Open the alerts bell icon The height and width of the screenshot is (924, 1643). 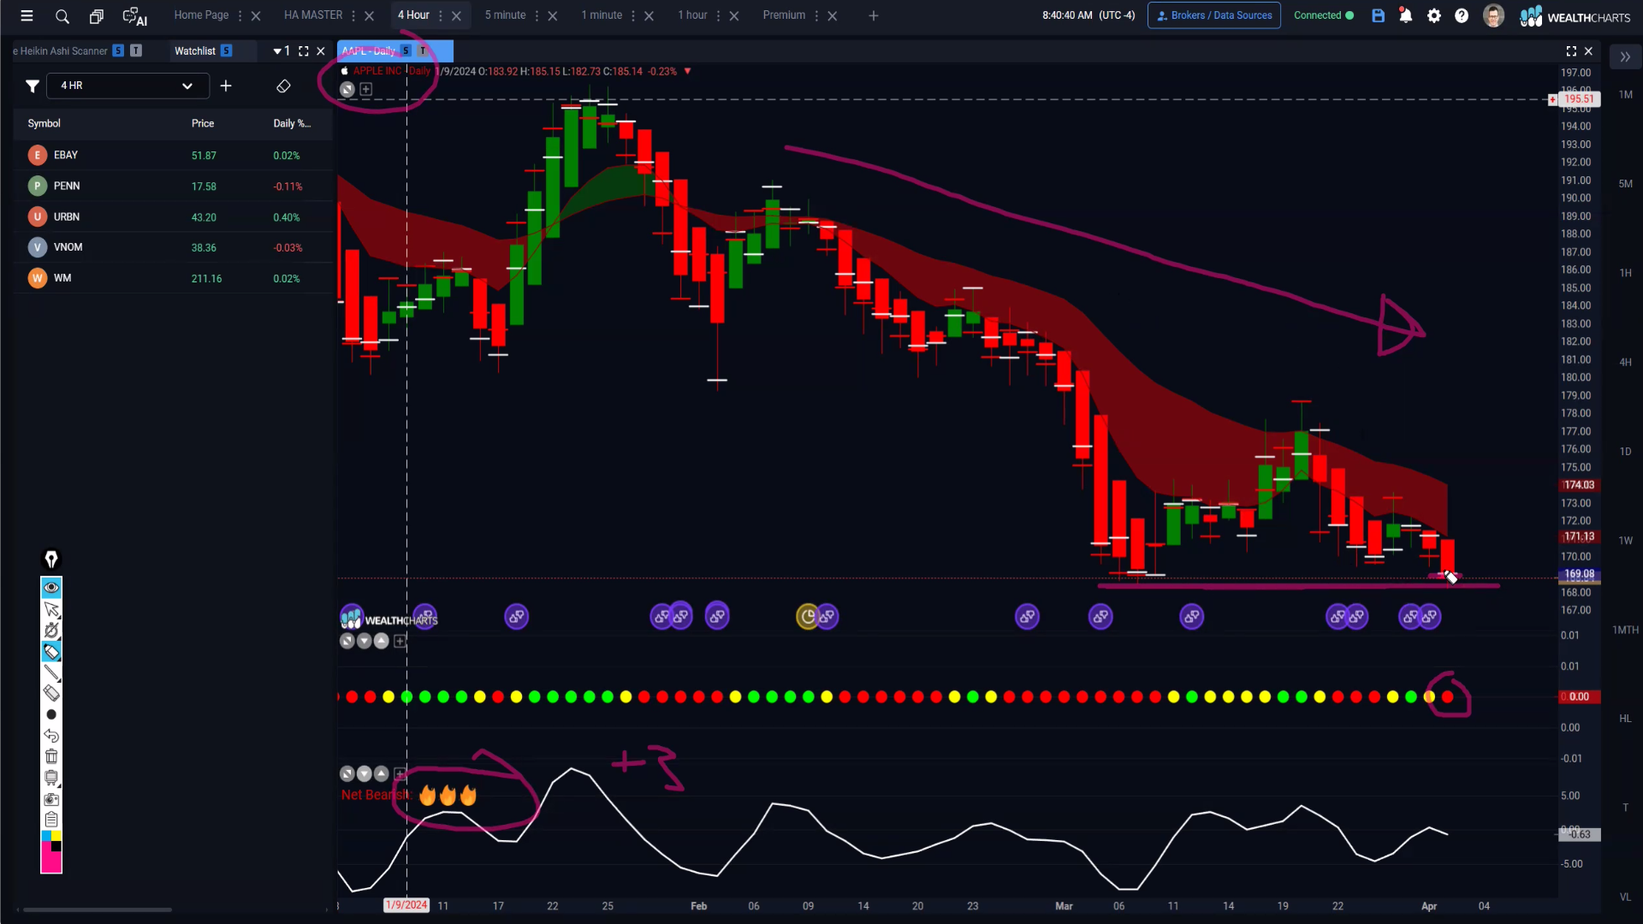(x=1405, y=15)
